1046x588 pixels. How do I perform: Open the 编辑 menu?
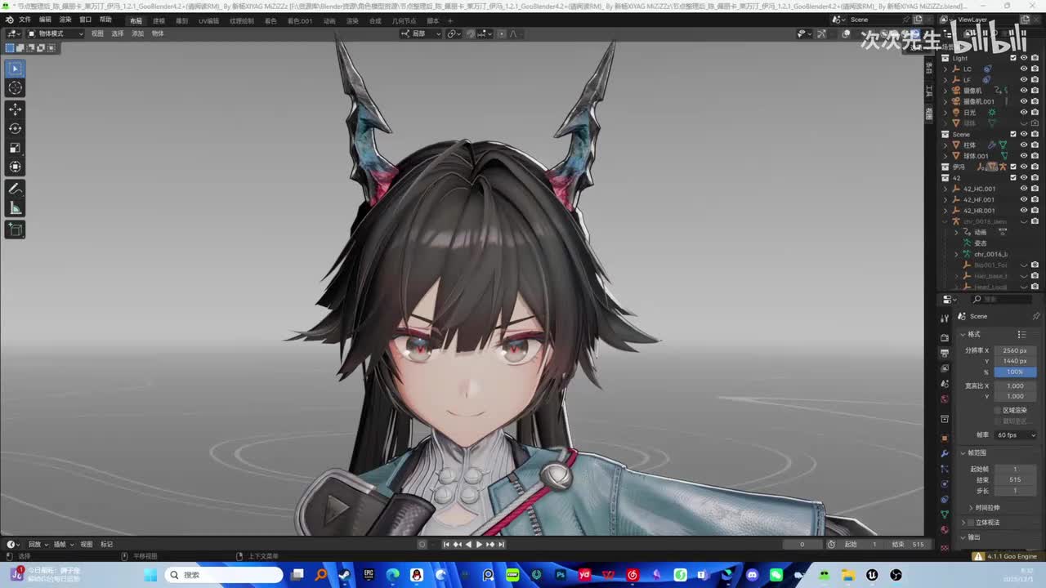tap(45, 20)
